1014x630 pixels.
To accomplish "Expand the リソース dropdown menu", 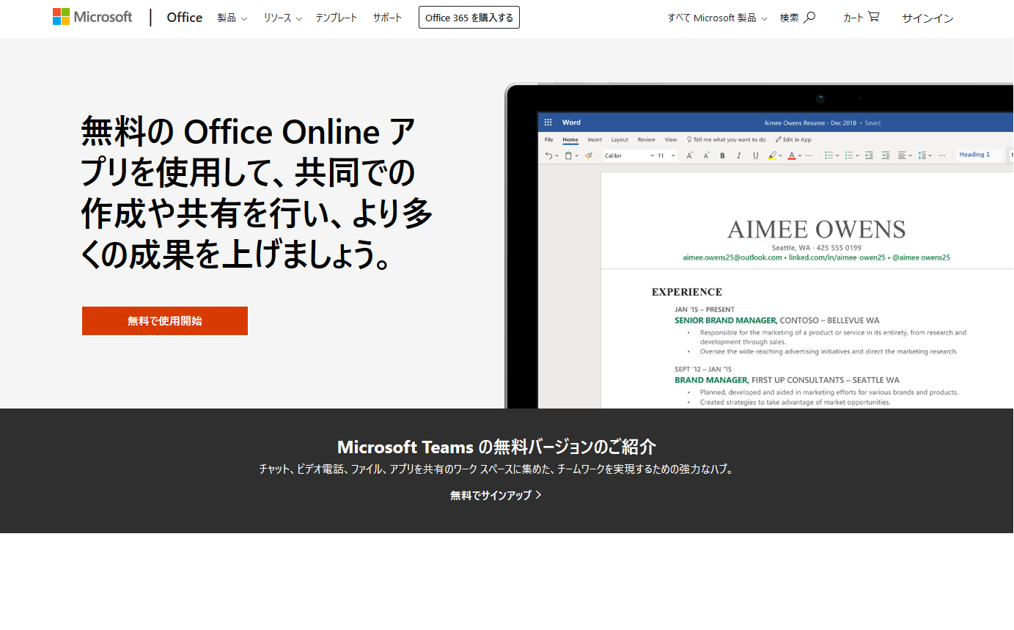I will (282, 18).
